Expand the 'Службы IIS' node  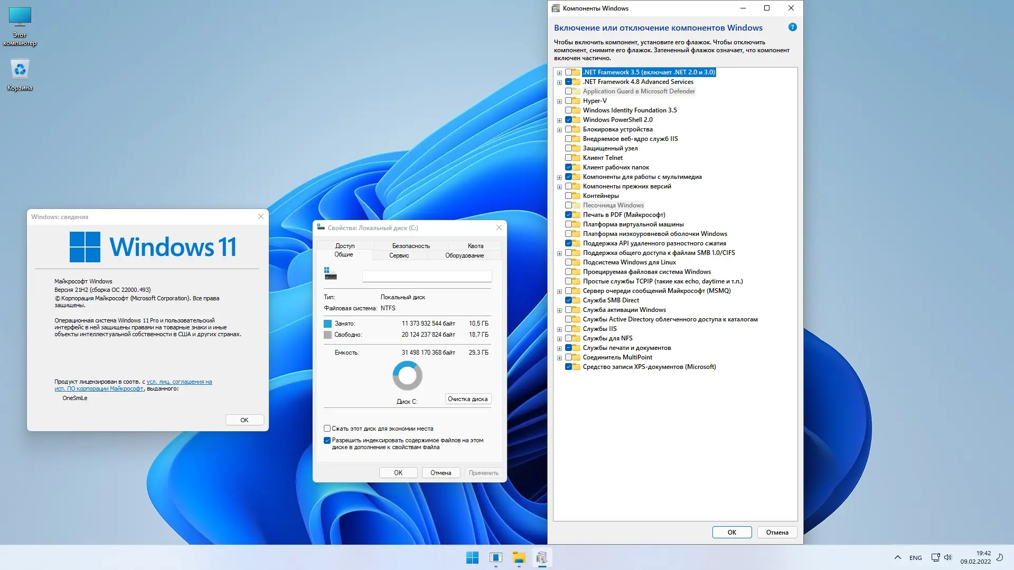pos(559,329)
